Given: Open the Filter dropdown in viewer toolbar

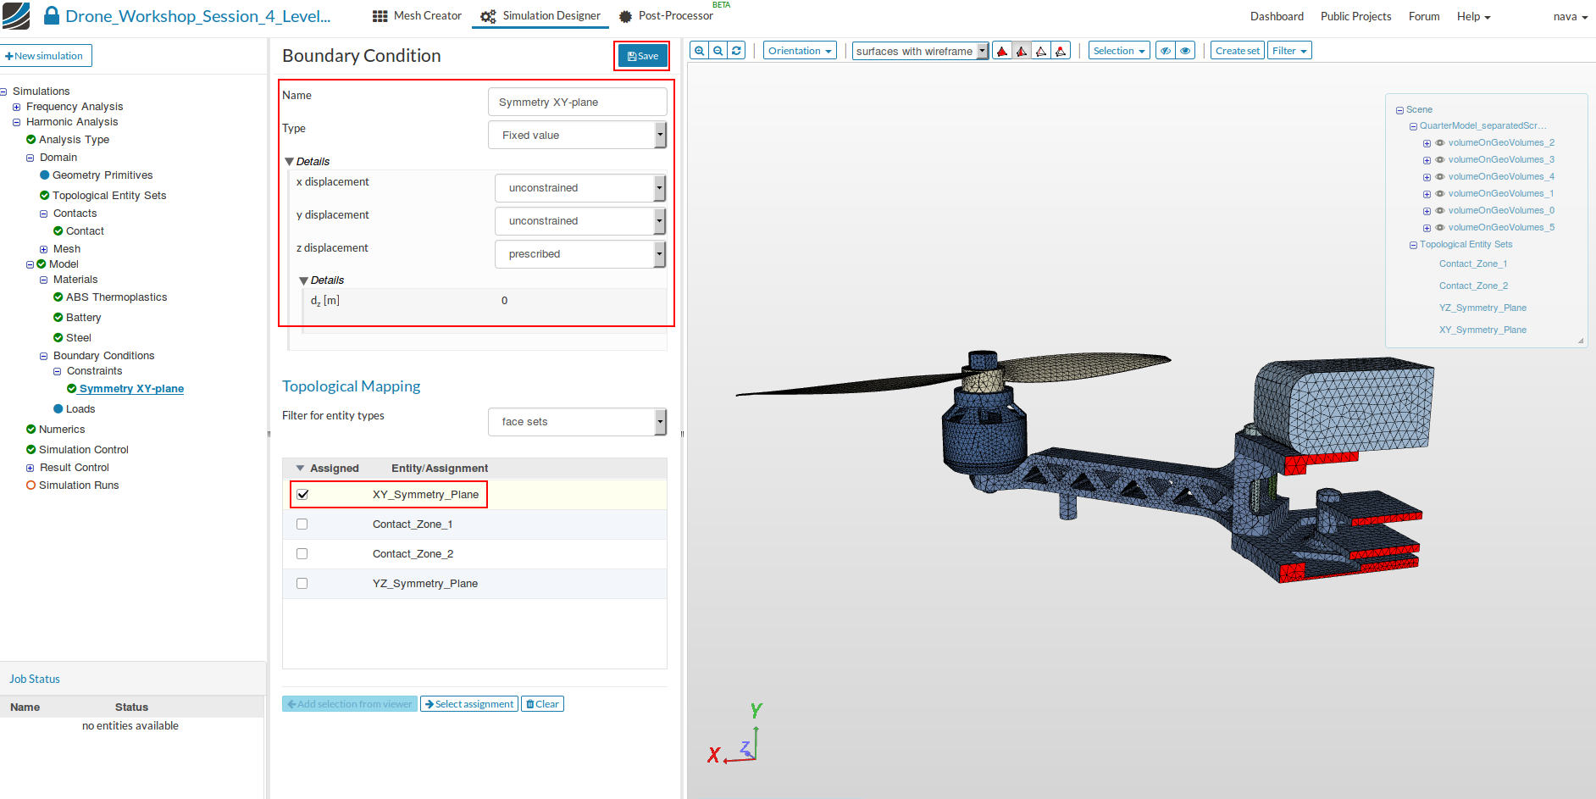Looking at the screenshot, I should pyautogui.click(x=1289, y=51).
